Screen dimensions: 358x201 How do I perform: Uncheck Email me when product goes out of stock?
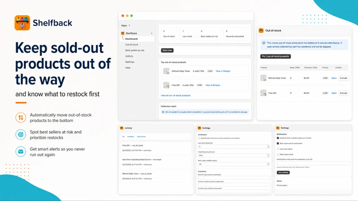pyautogui.click(x=278, y=138)
